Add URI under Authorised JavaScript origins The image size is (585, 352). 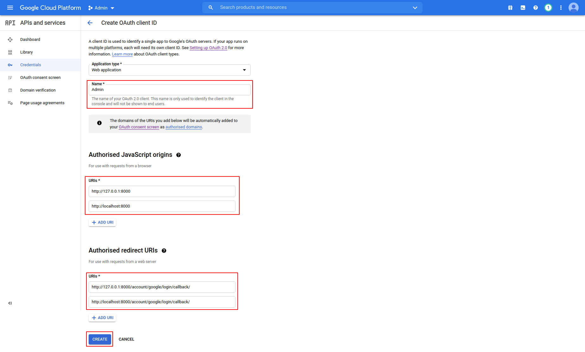(102, 222)
